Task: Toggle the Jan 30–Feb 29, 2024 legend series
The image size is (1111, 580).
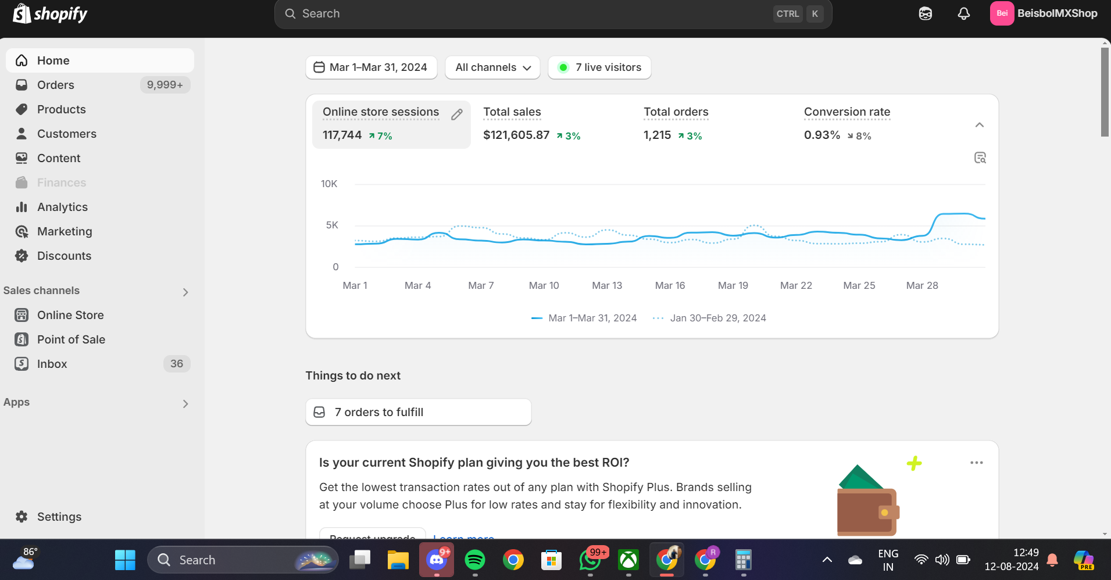Action: click(x=709, y=318)
